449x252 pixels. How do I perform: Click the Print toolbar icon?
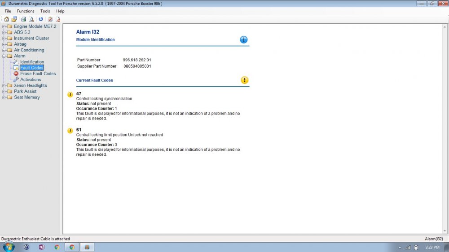(x=23, y=19)
